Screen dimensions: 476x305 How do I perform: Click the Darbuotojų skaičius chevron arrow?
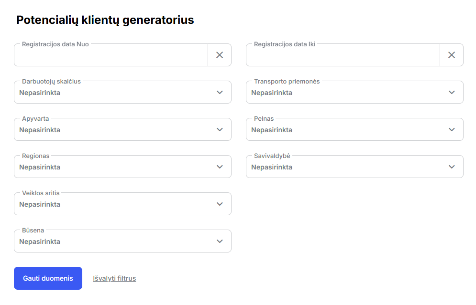pos(220,92)
